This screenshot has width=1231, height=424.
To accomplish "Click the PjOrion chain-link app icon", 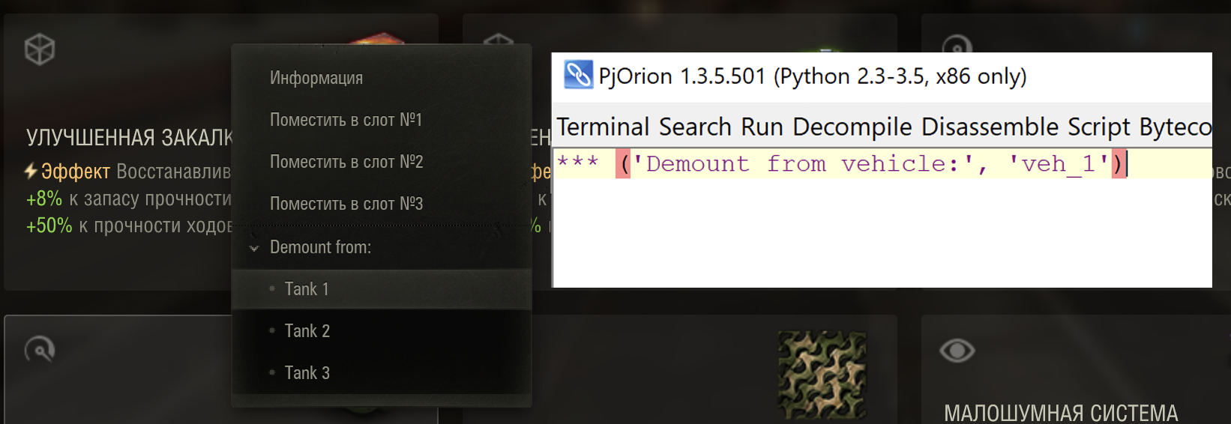I will pyautogui.click(x=578, y=75).
